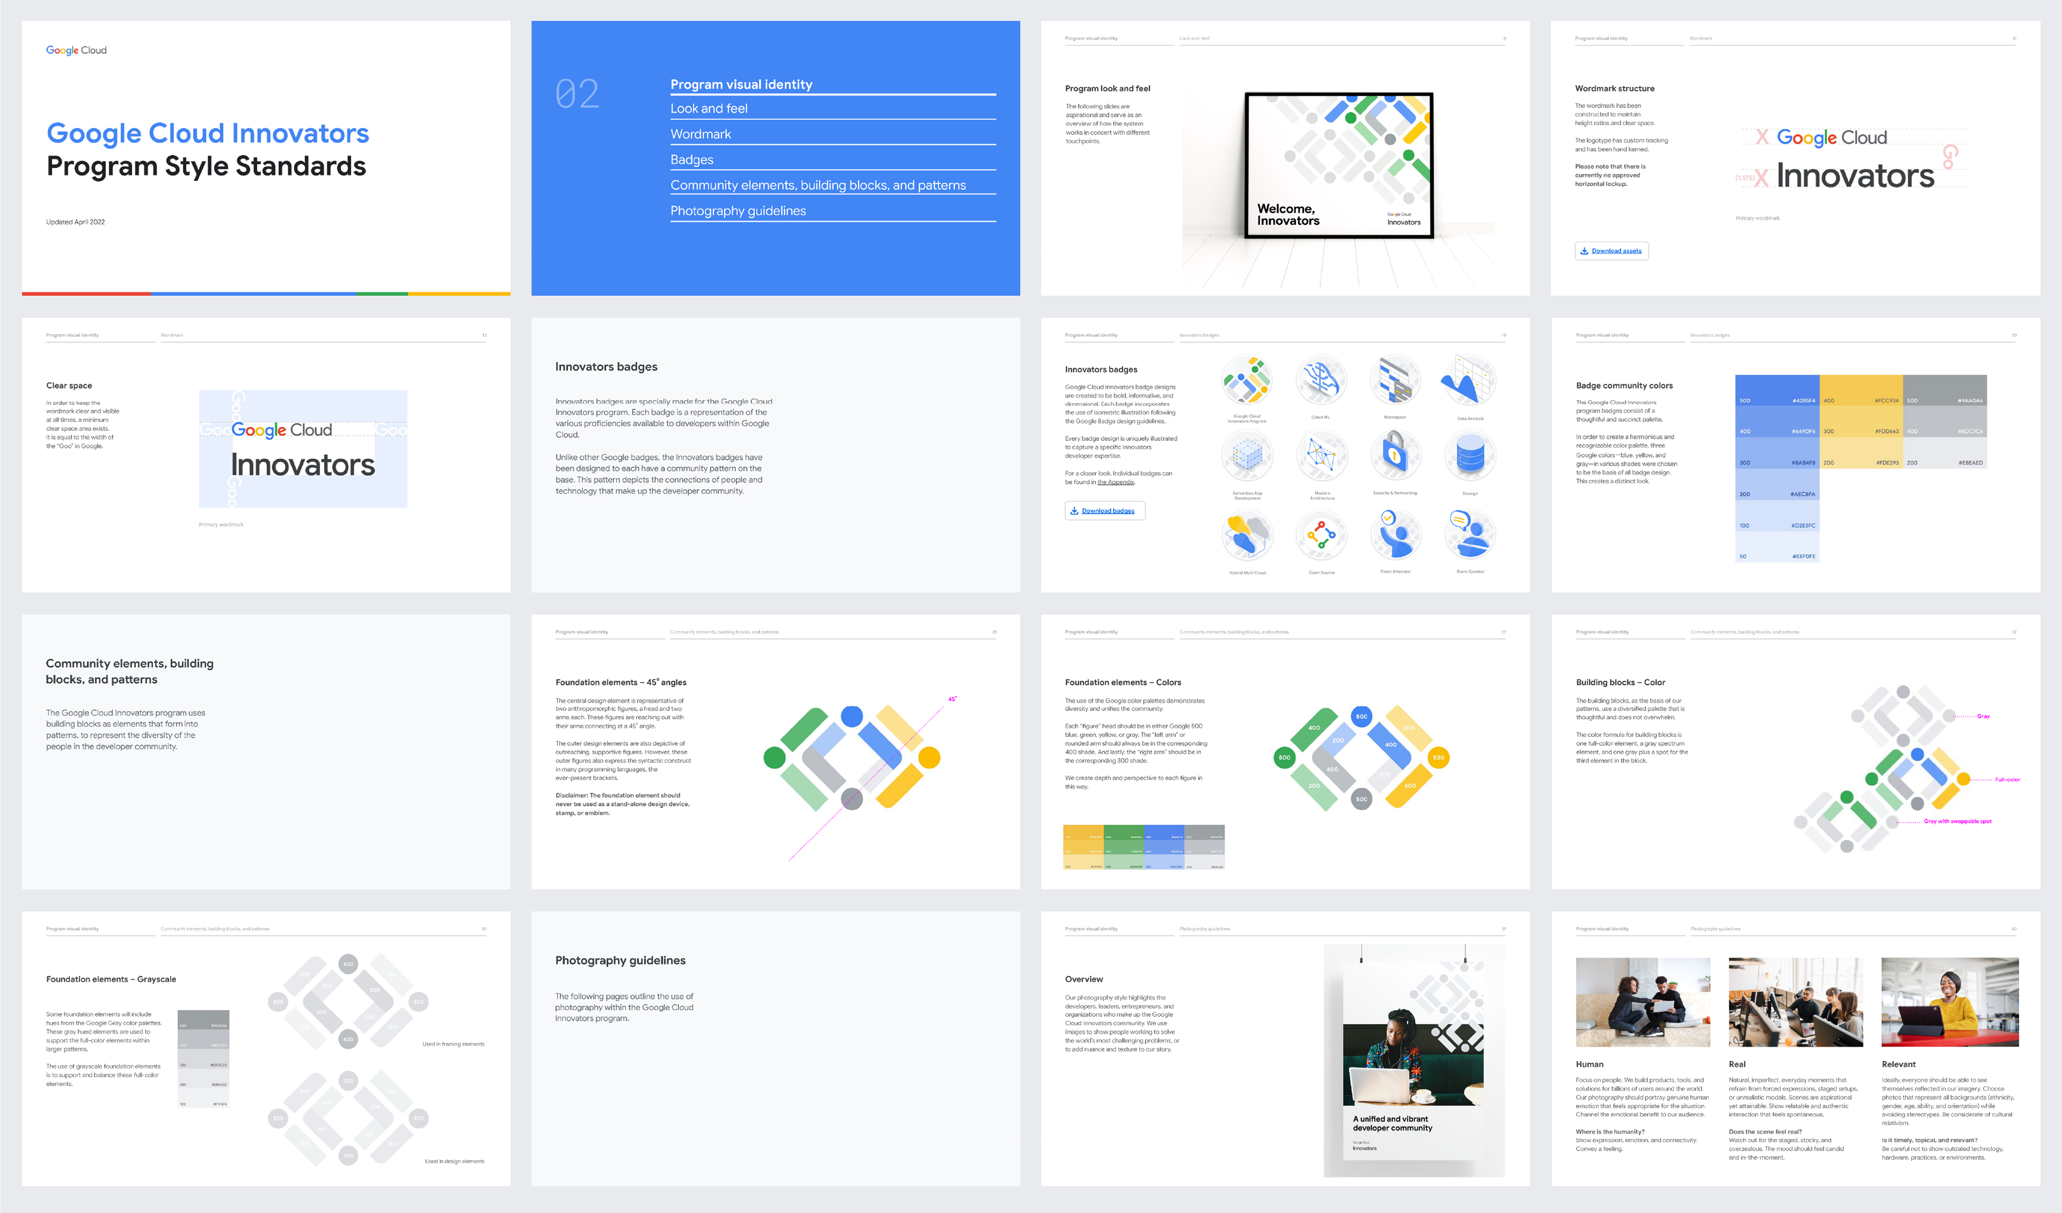
Task: Pick the yellow 400 #FCC934 swatch
Action: 1861,390
